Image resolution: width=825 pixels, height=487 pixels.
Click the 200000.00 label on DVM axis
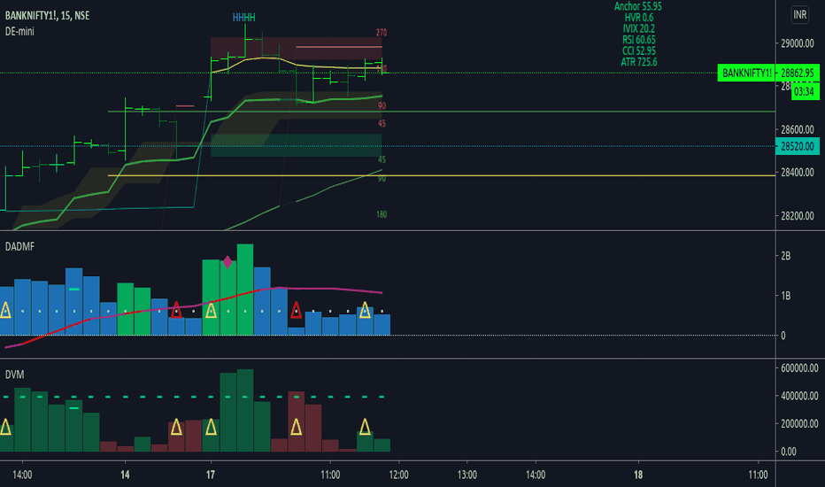[x=799, y=424]
